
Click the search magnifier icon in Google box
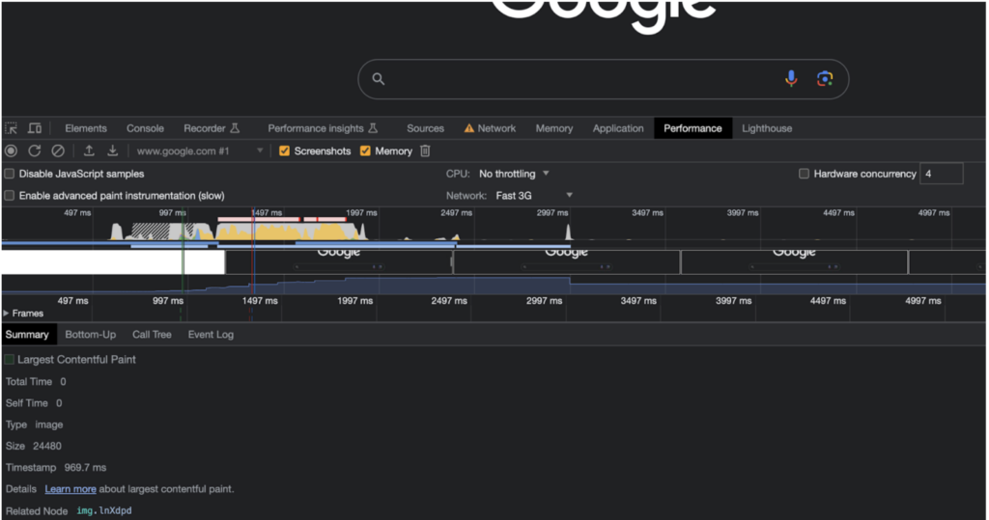(x=378, y=79)
